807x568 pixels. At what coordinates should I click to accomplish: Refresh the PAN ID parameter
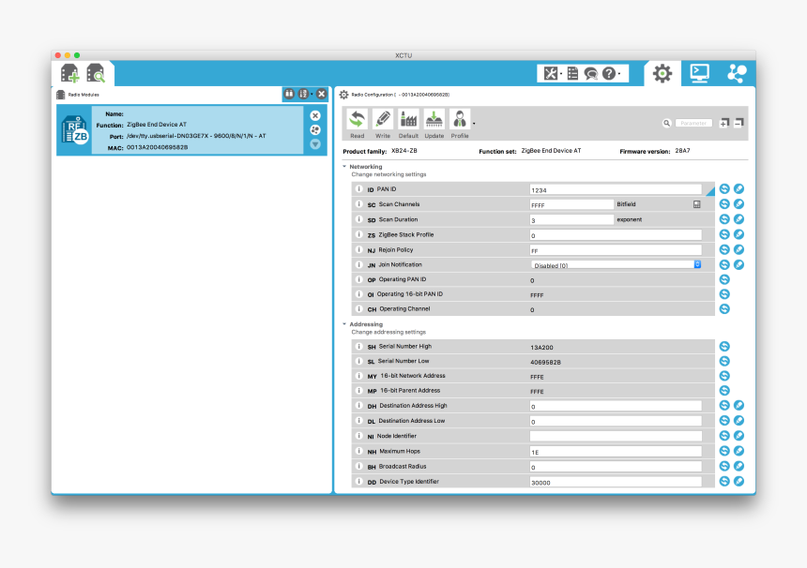coord(724,189)
